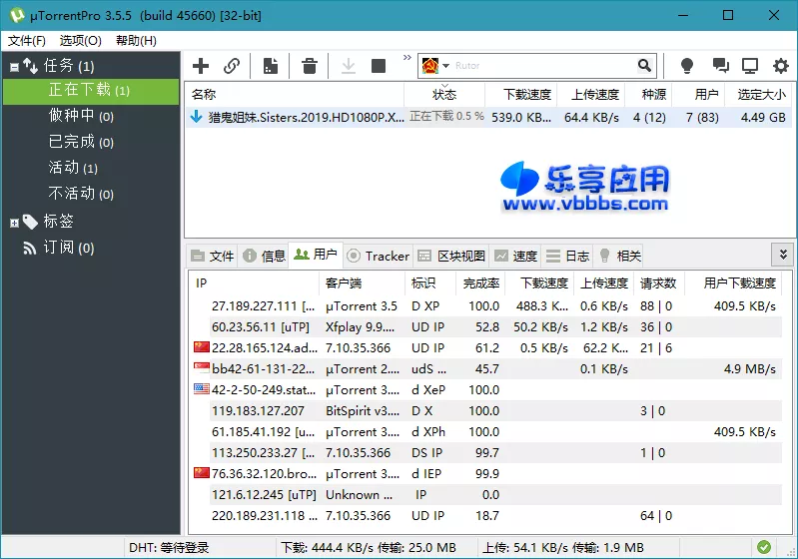Select 订阅 (0) in sidebar
The image size is (798, 559).
coord(69,248)
